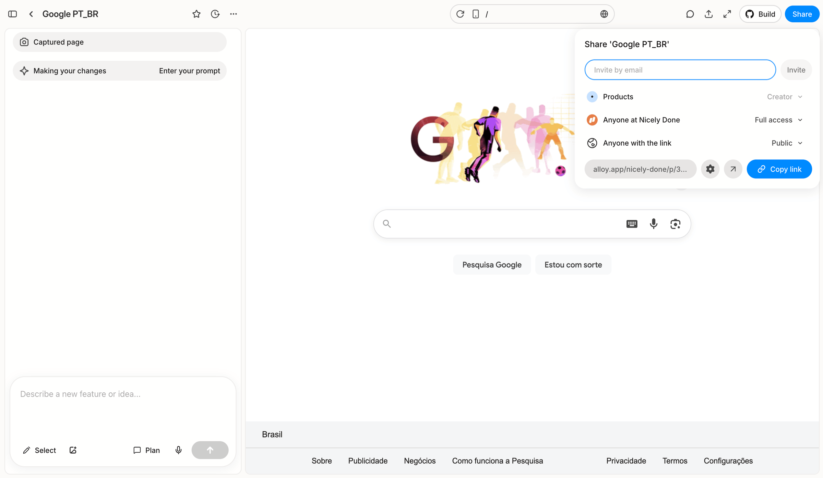This screenshot has height=478, width=823.
Task: Change Full access dropdown for Nicely Done
Action: pos(778,120)
